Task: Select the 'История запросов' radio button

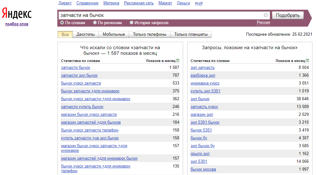Action: 132,23
